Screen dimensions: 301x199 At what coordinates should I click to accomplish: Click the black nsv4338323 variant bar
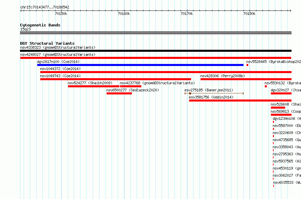pyautogui.click(x=156, y=51)
